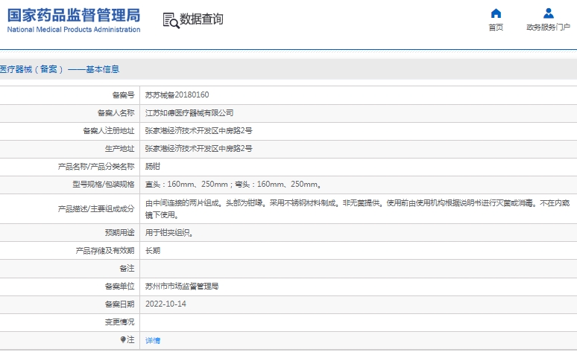Select intended use 用于钳夹组织
Screen dimensions: 577x355
tap(169, 233)
